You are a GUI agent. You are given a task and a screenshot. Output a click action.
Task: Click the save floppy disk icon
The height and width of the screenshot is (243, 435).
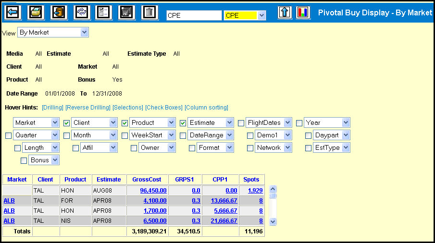click(126, 12)
